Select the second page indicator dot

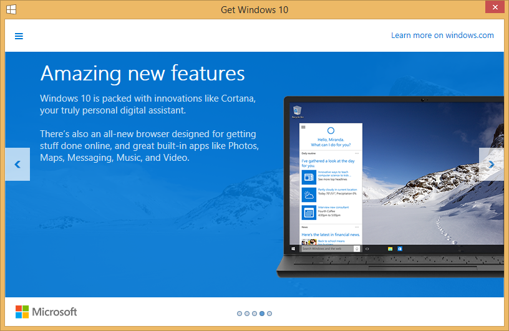tap(247, 314)
